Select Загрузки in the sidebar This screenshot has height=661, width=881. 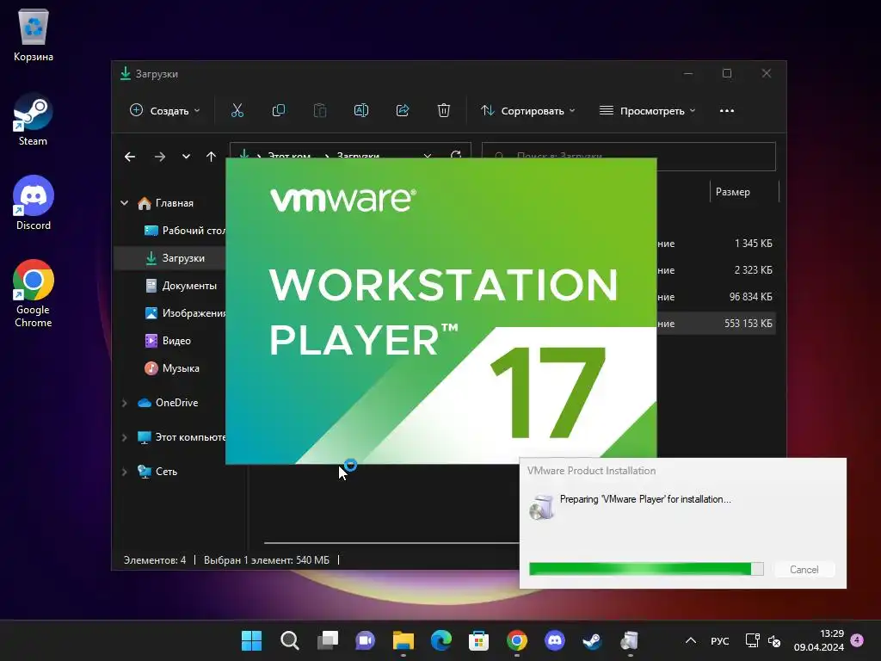click(x=169, y=258)
